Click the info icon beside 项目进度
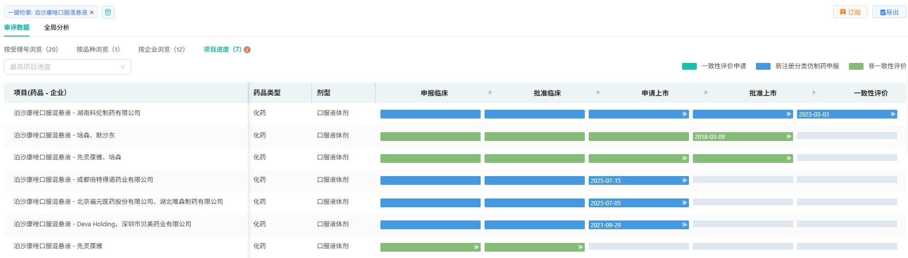908x258 pixels. pos(247,50)
